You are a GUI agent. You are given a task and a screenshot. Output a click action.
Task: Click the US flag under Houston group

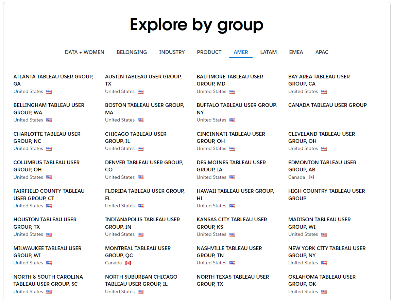tap(49, 235)
